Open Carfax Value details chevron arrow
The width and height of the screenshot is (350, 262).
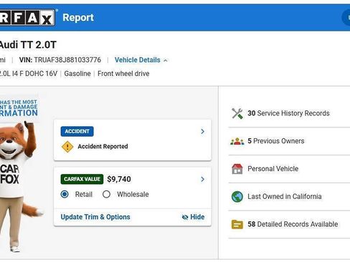[x=202, y=179]
